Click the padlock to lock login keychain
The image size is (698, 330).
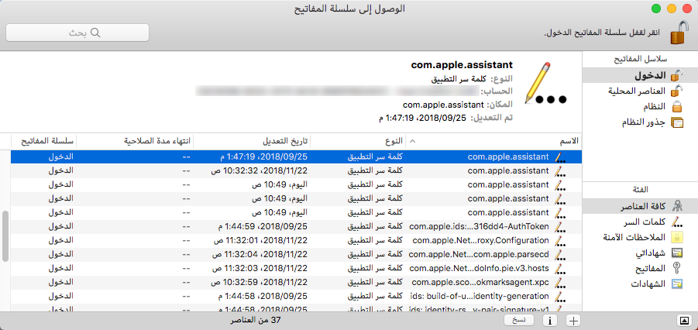(679, 33)
